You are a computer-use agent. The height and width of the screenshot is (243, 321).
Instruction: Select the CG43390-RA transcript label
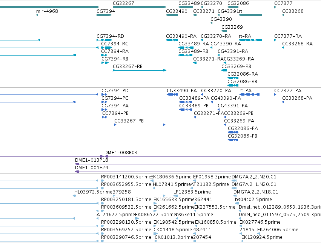click(x=226, y=44)
